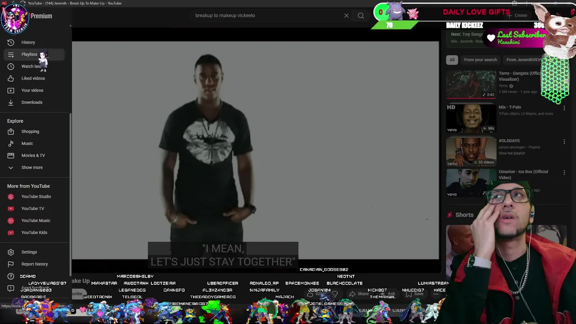This screenshot has height=324, width=576.
Task: Open Music under Explore
Action: 35,144
